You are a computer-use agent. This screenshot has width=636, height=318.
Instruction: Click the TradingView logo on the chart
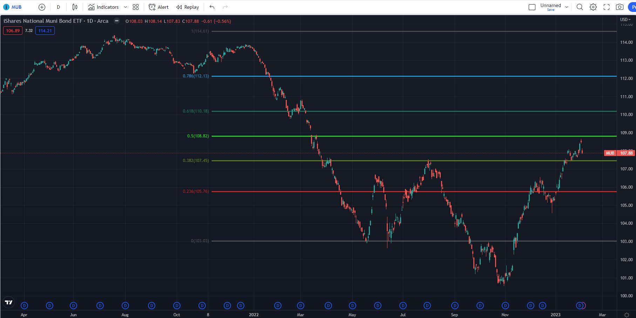point(9,302)
